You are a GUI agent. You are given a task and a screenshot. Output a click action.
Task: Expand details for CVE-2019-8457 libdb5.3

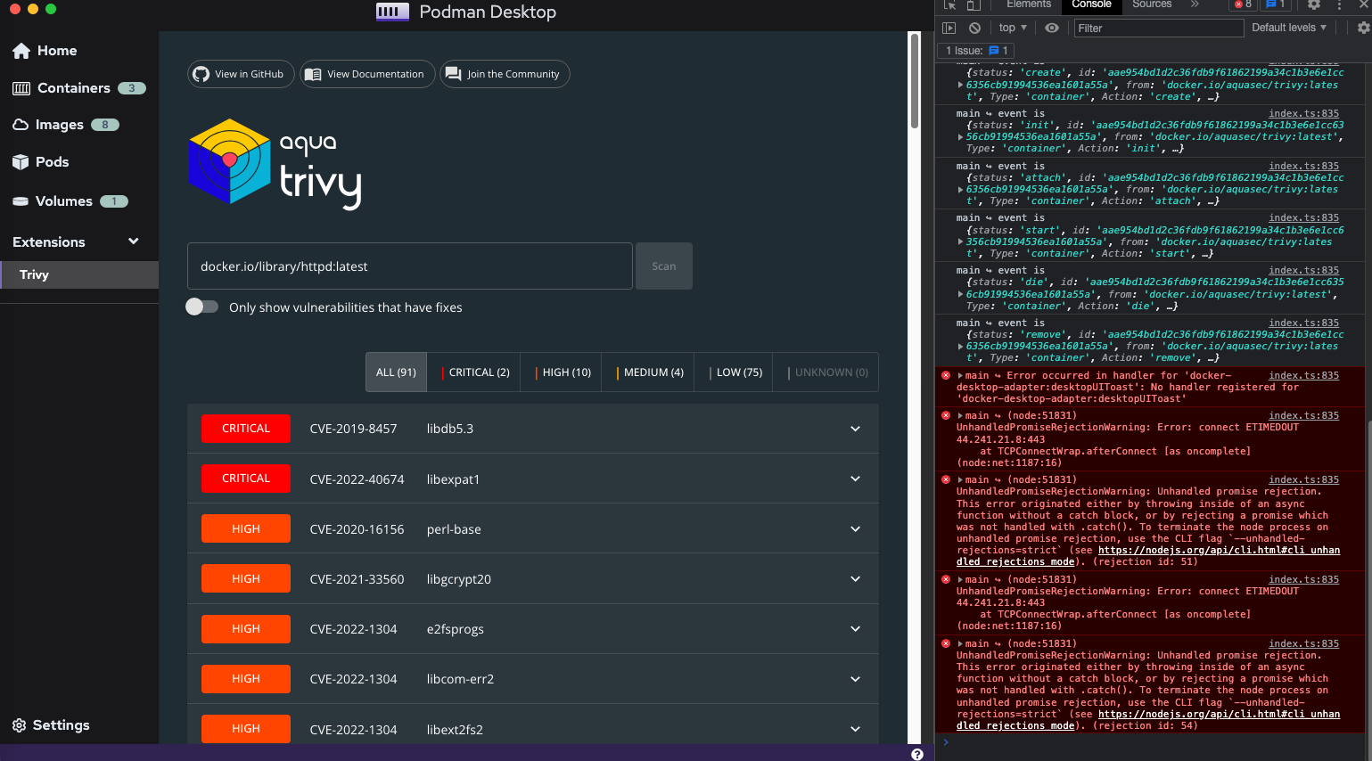pos(854,429)
